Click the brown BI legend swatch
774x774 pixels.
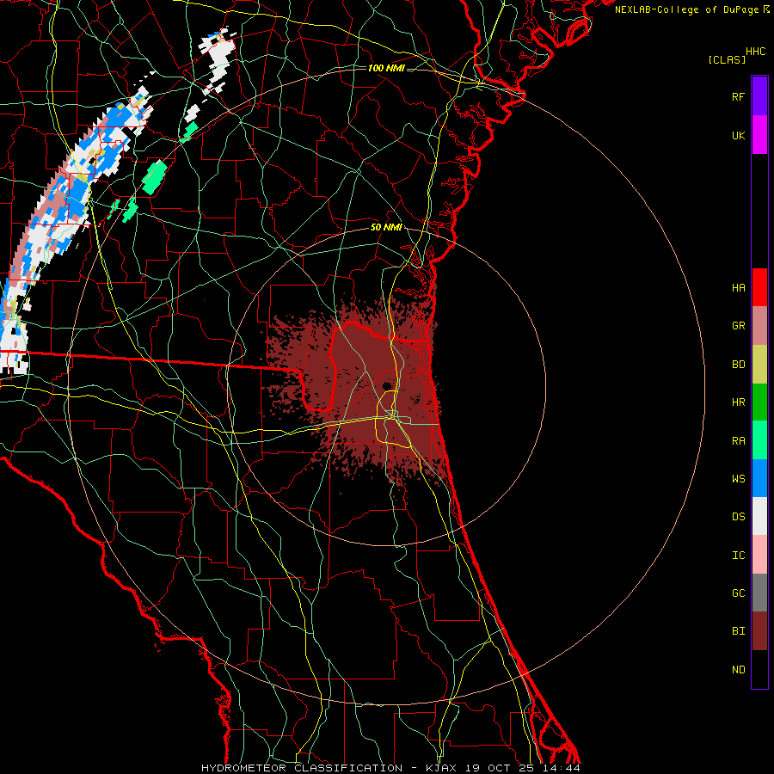pos(759,631)
